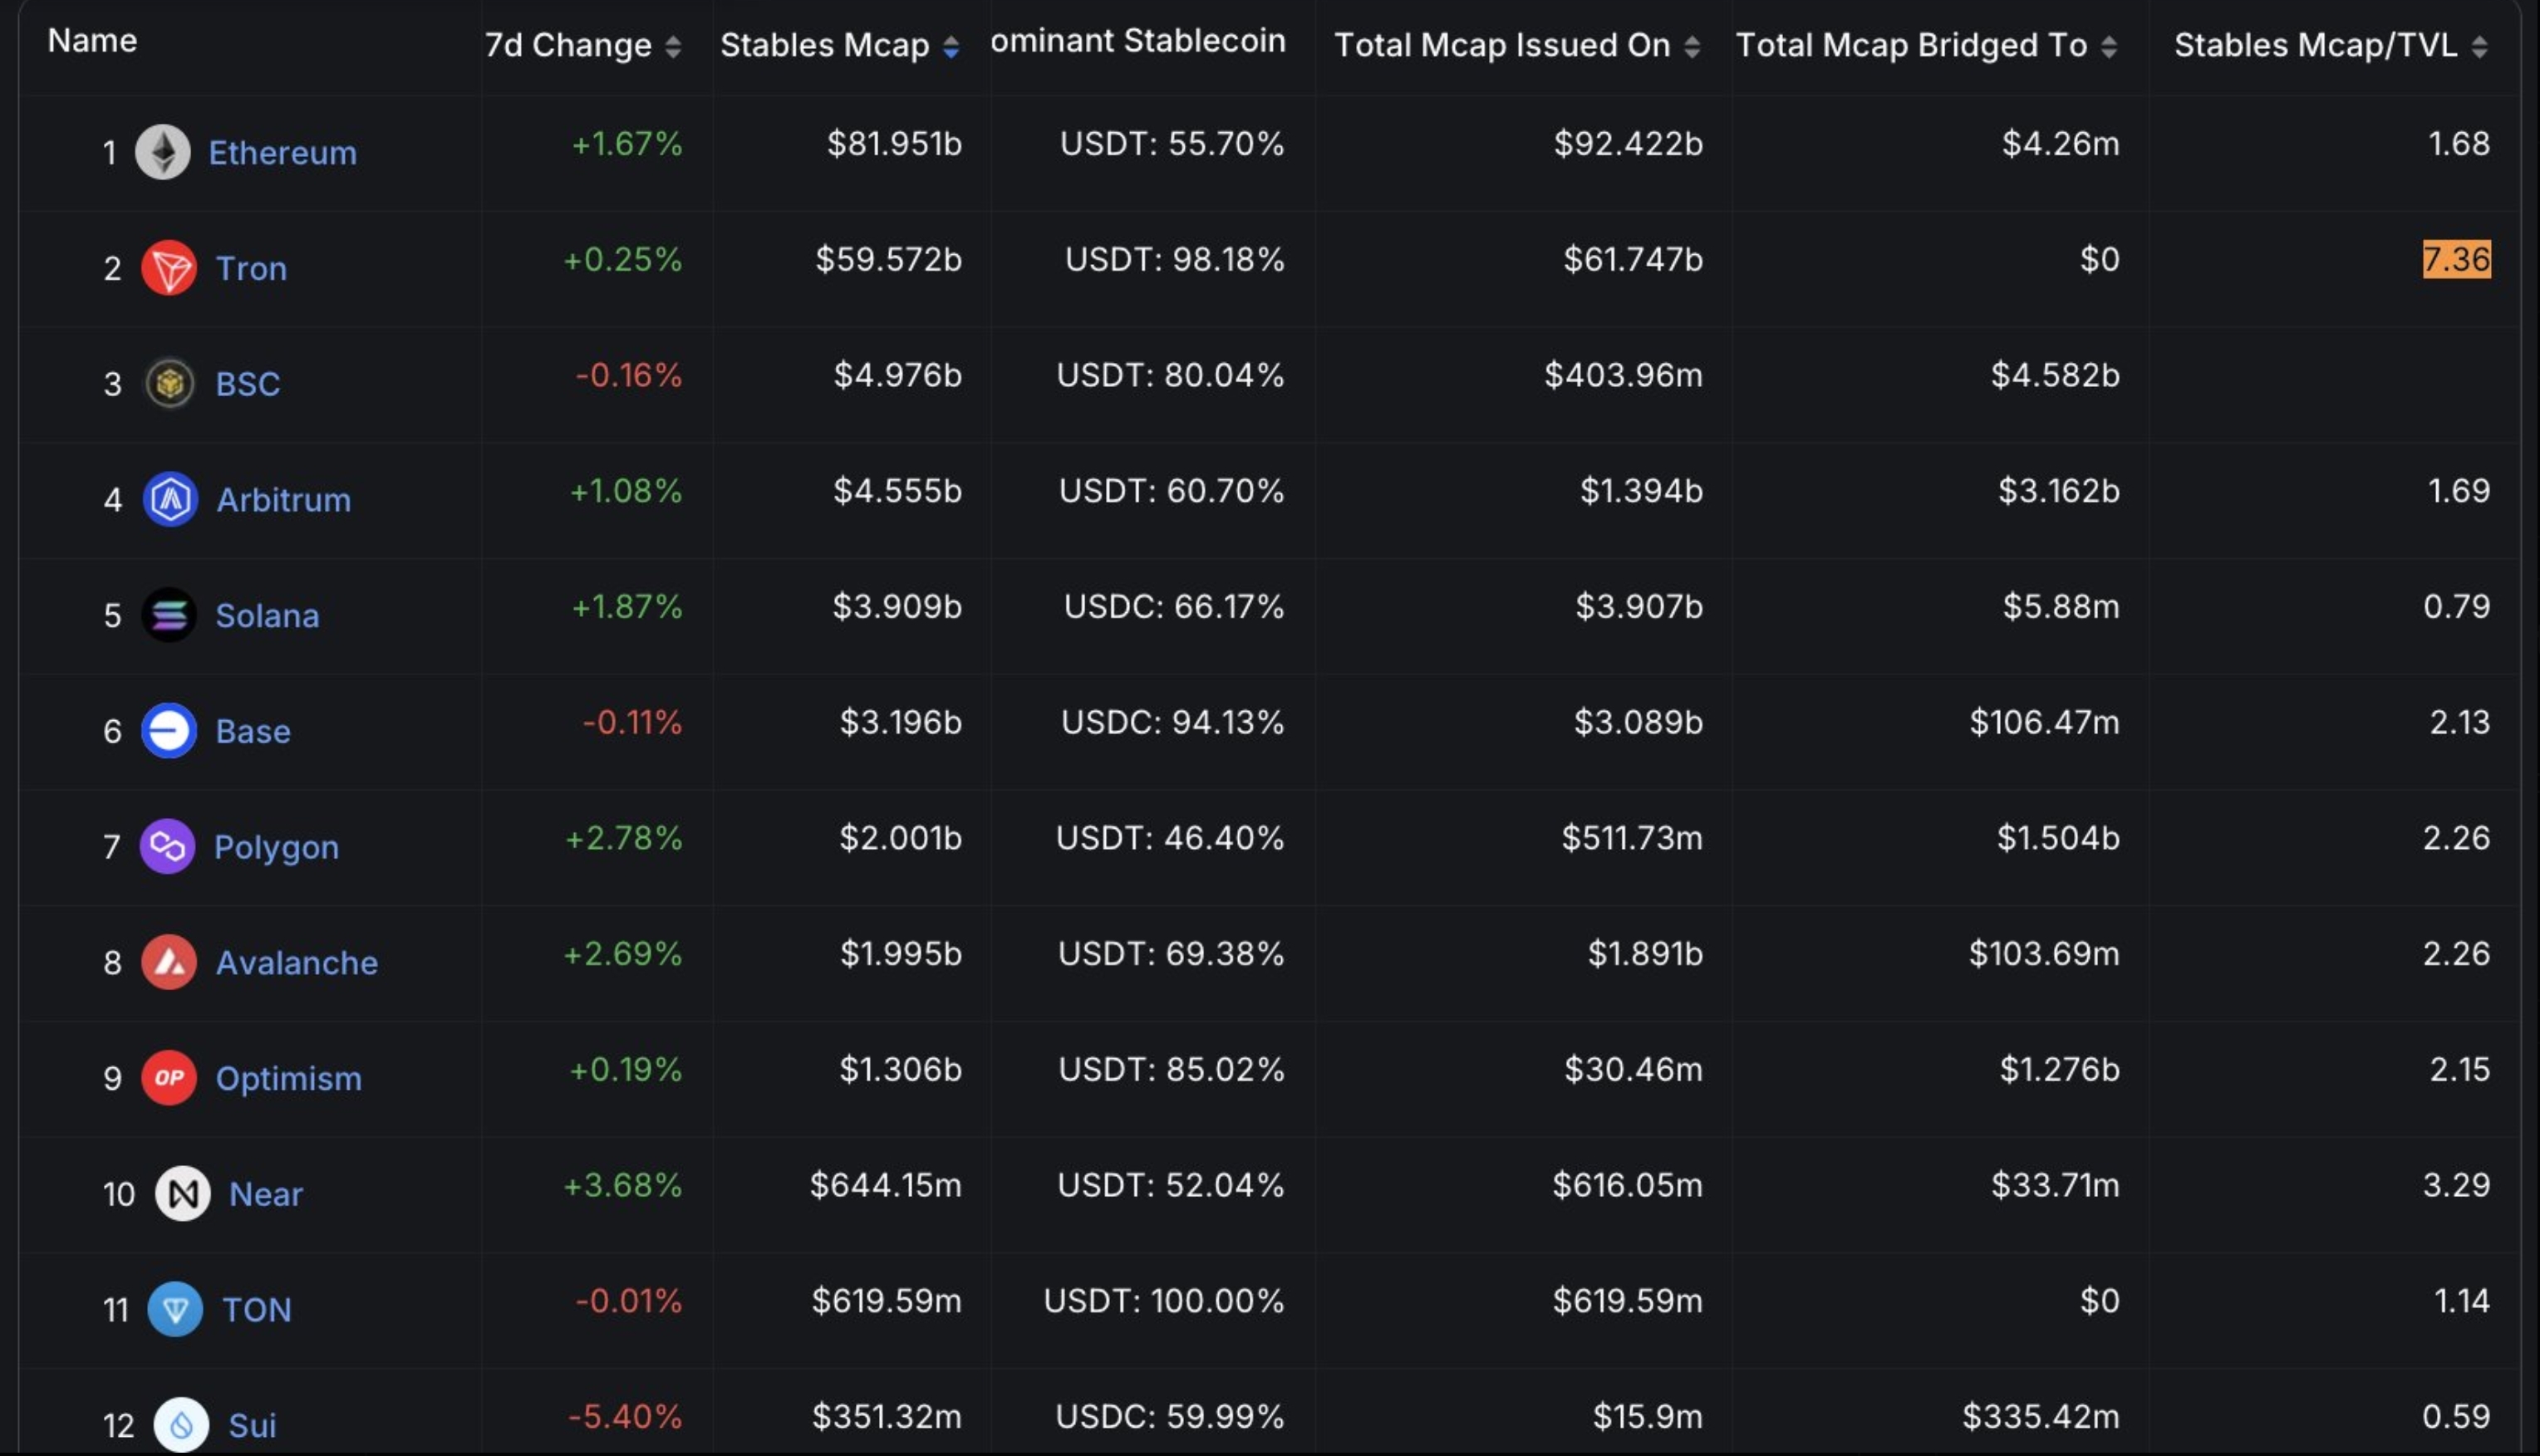The width and height of the screenshot is (2540, 1456).
Task: Click the Ethereum chain logo icon
Action: pos(163,152)
